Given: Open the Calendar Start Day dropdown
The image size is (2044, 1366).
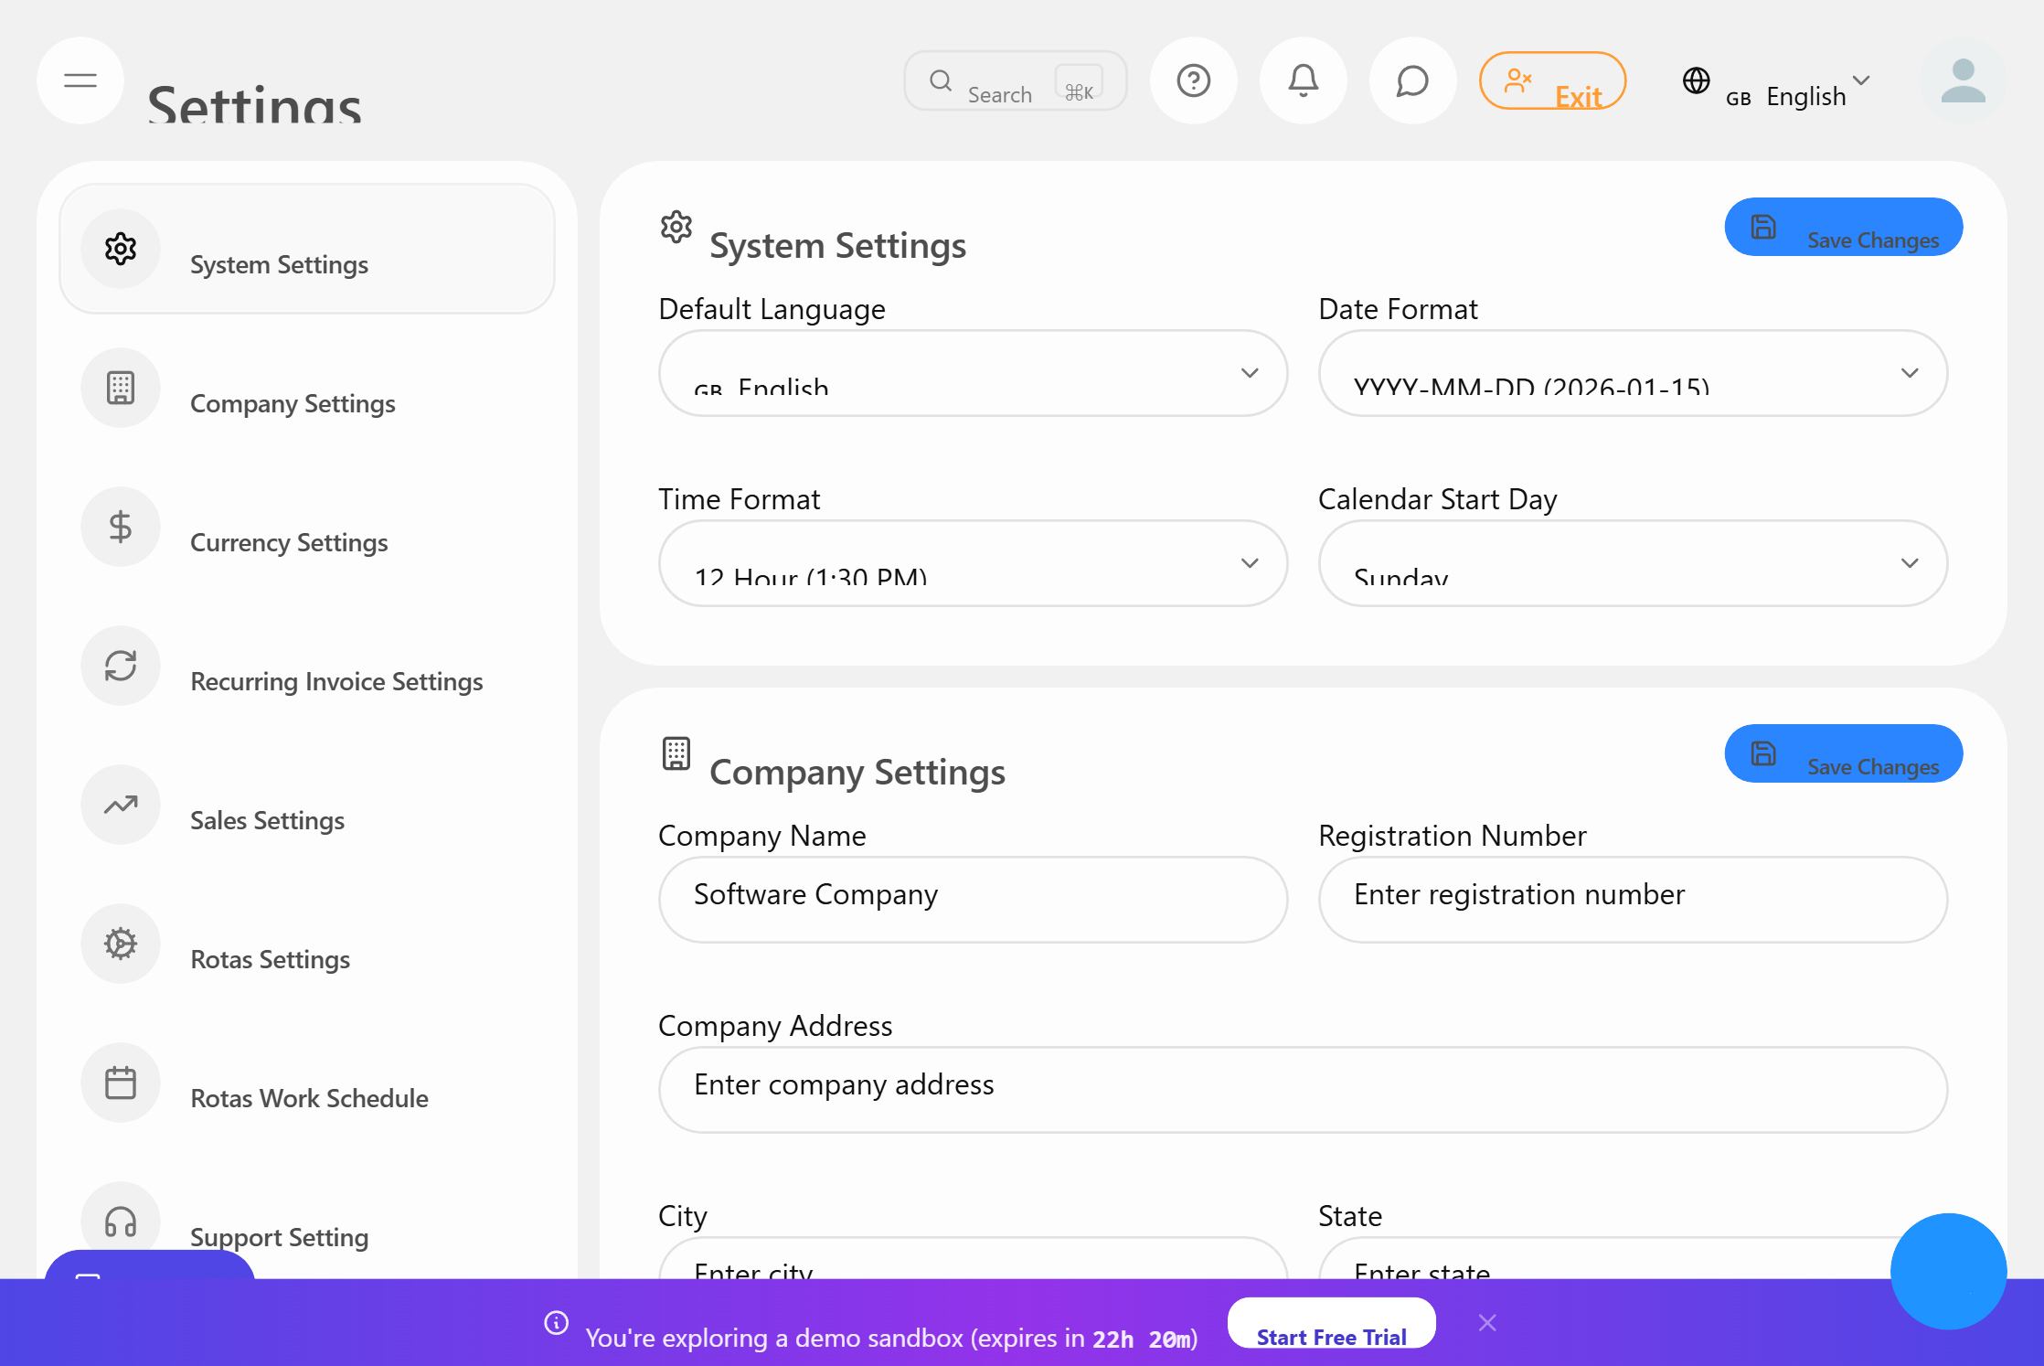Looking at the screenshot, I should (1632, 563).
